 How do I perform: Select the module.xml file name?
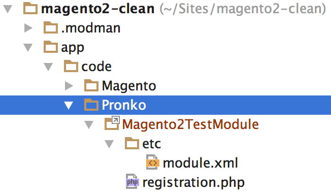tap(201, 163)
